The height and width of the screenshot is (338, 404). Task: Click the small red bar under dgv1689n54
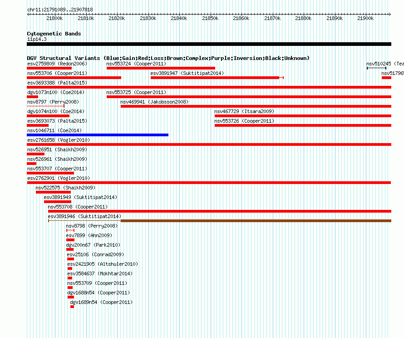[72, 307]
